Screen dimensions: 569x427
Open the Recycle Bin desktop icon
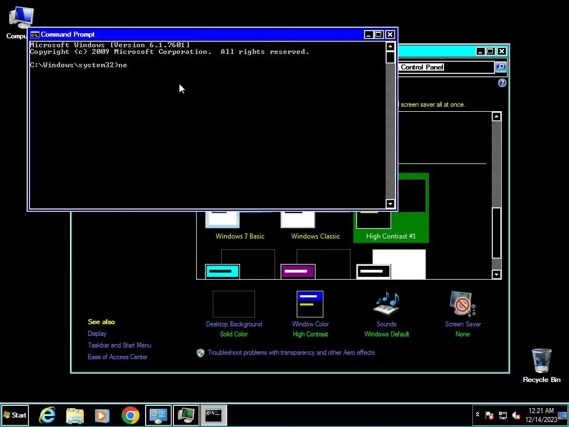click(x=541, y=366)
